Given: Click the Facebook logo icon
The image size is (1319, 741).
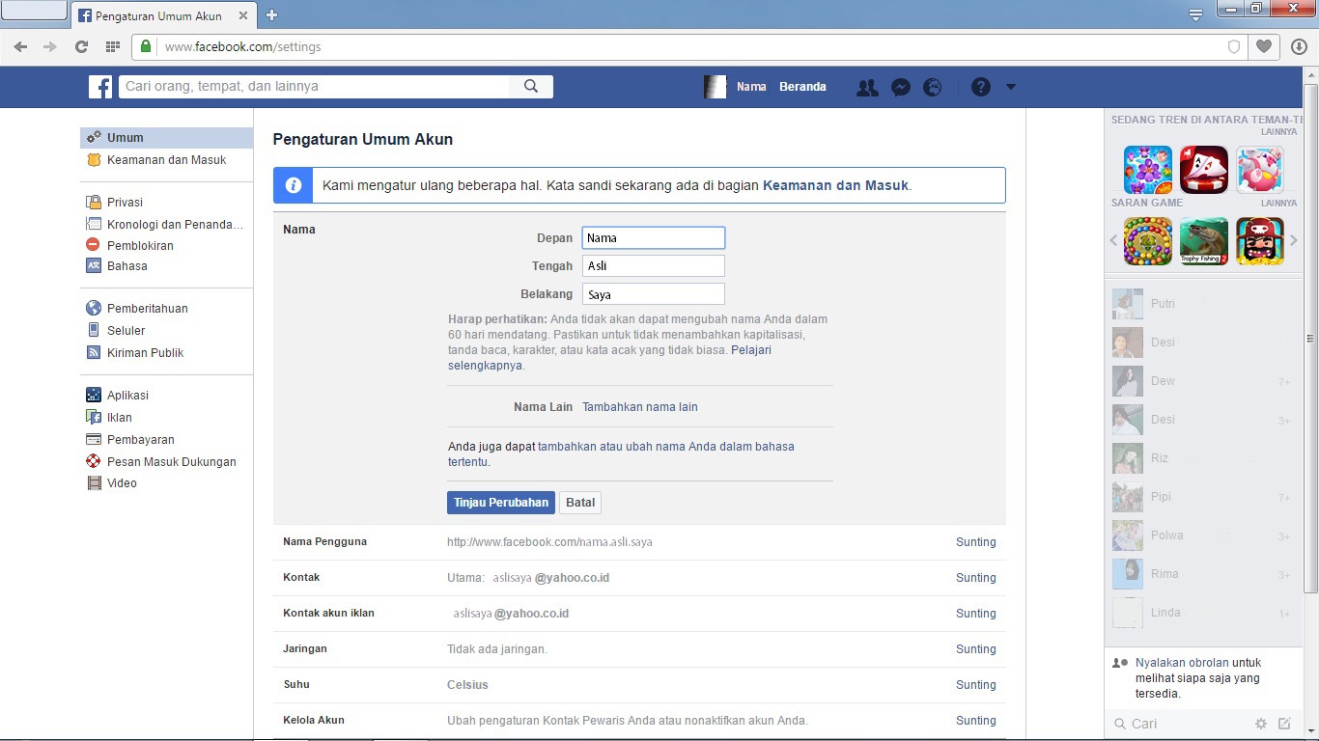Looking at the screenshot, I should [100, 87].
